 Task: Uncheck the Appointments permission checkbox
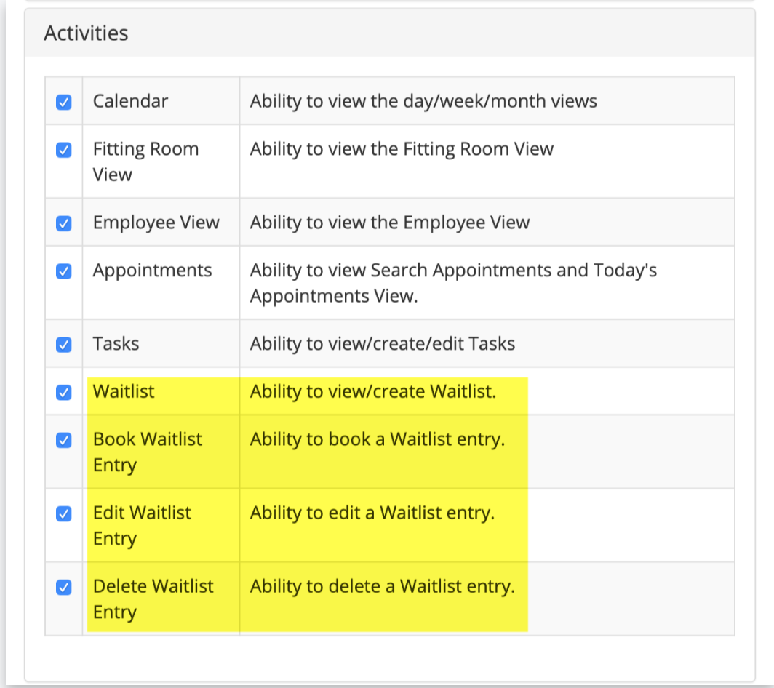point(64,271)
